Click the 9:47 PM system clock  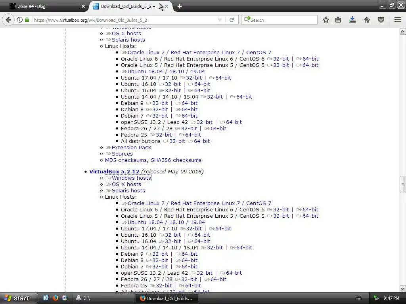[391, 298]
